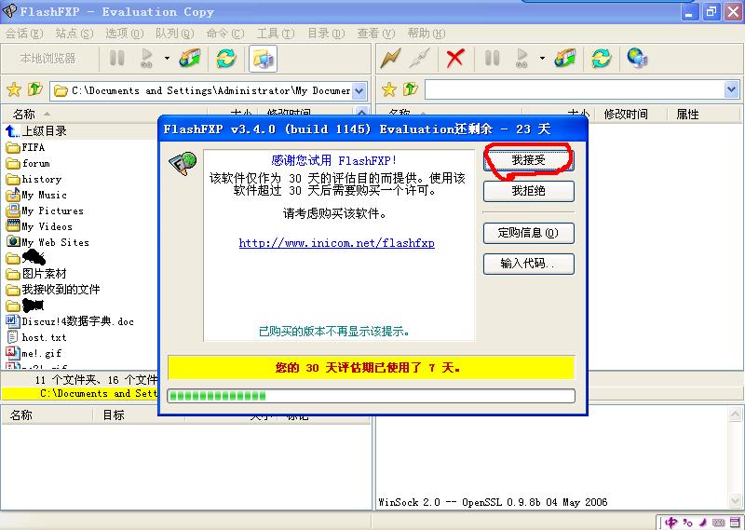Image resolution: width=745 pixels, height=530 pixels.
Task: Sort remote list by 属性 column
Action: (x=687, y=114)
